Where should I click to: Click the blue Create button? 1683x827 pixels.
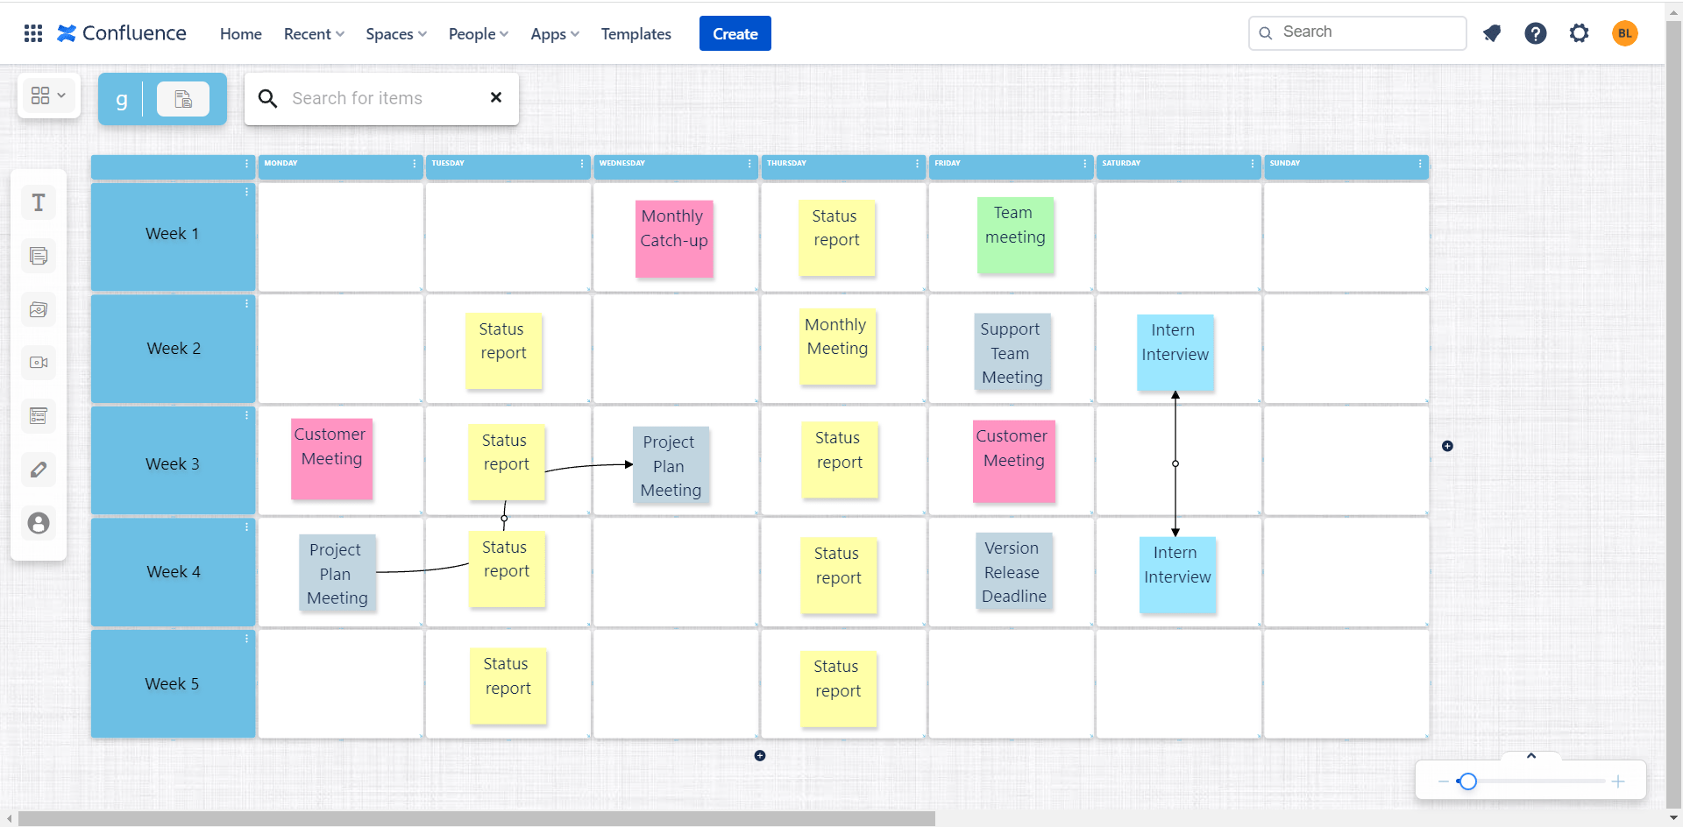point(735,33)
